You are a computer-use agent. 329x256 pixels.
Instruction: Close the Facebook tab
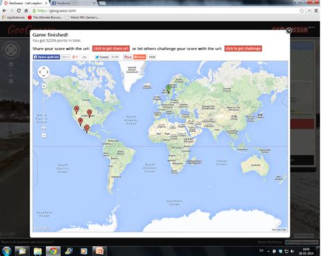click(x=94, y=3)
